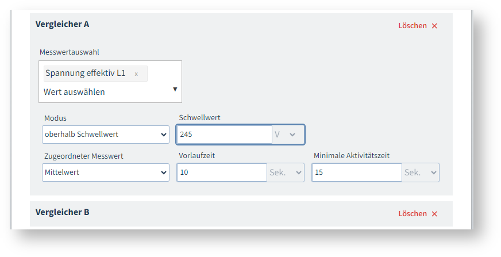Click the Messwertauswahl label
The width and height of the screenshot is (501, 257).
(69, 52)
